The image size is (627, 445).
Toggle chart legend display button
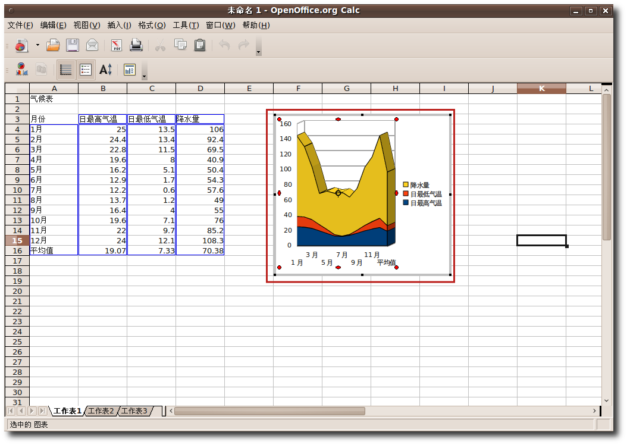click(86, 70)
